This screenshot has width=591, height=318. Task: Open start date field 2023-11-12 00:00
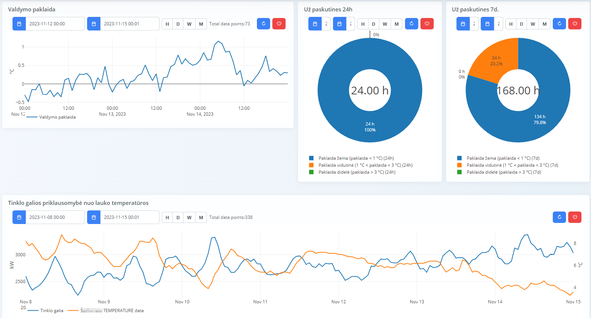[x=55, y=24]
